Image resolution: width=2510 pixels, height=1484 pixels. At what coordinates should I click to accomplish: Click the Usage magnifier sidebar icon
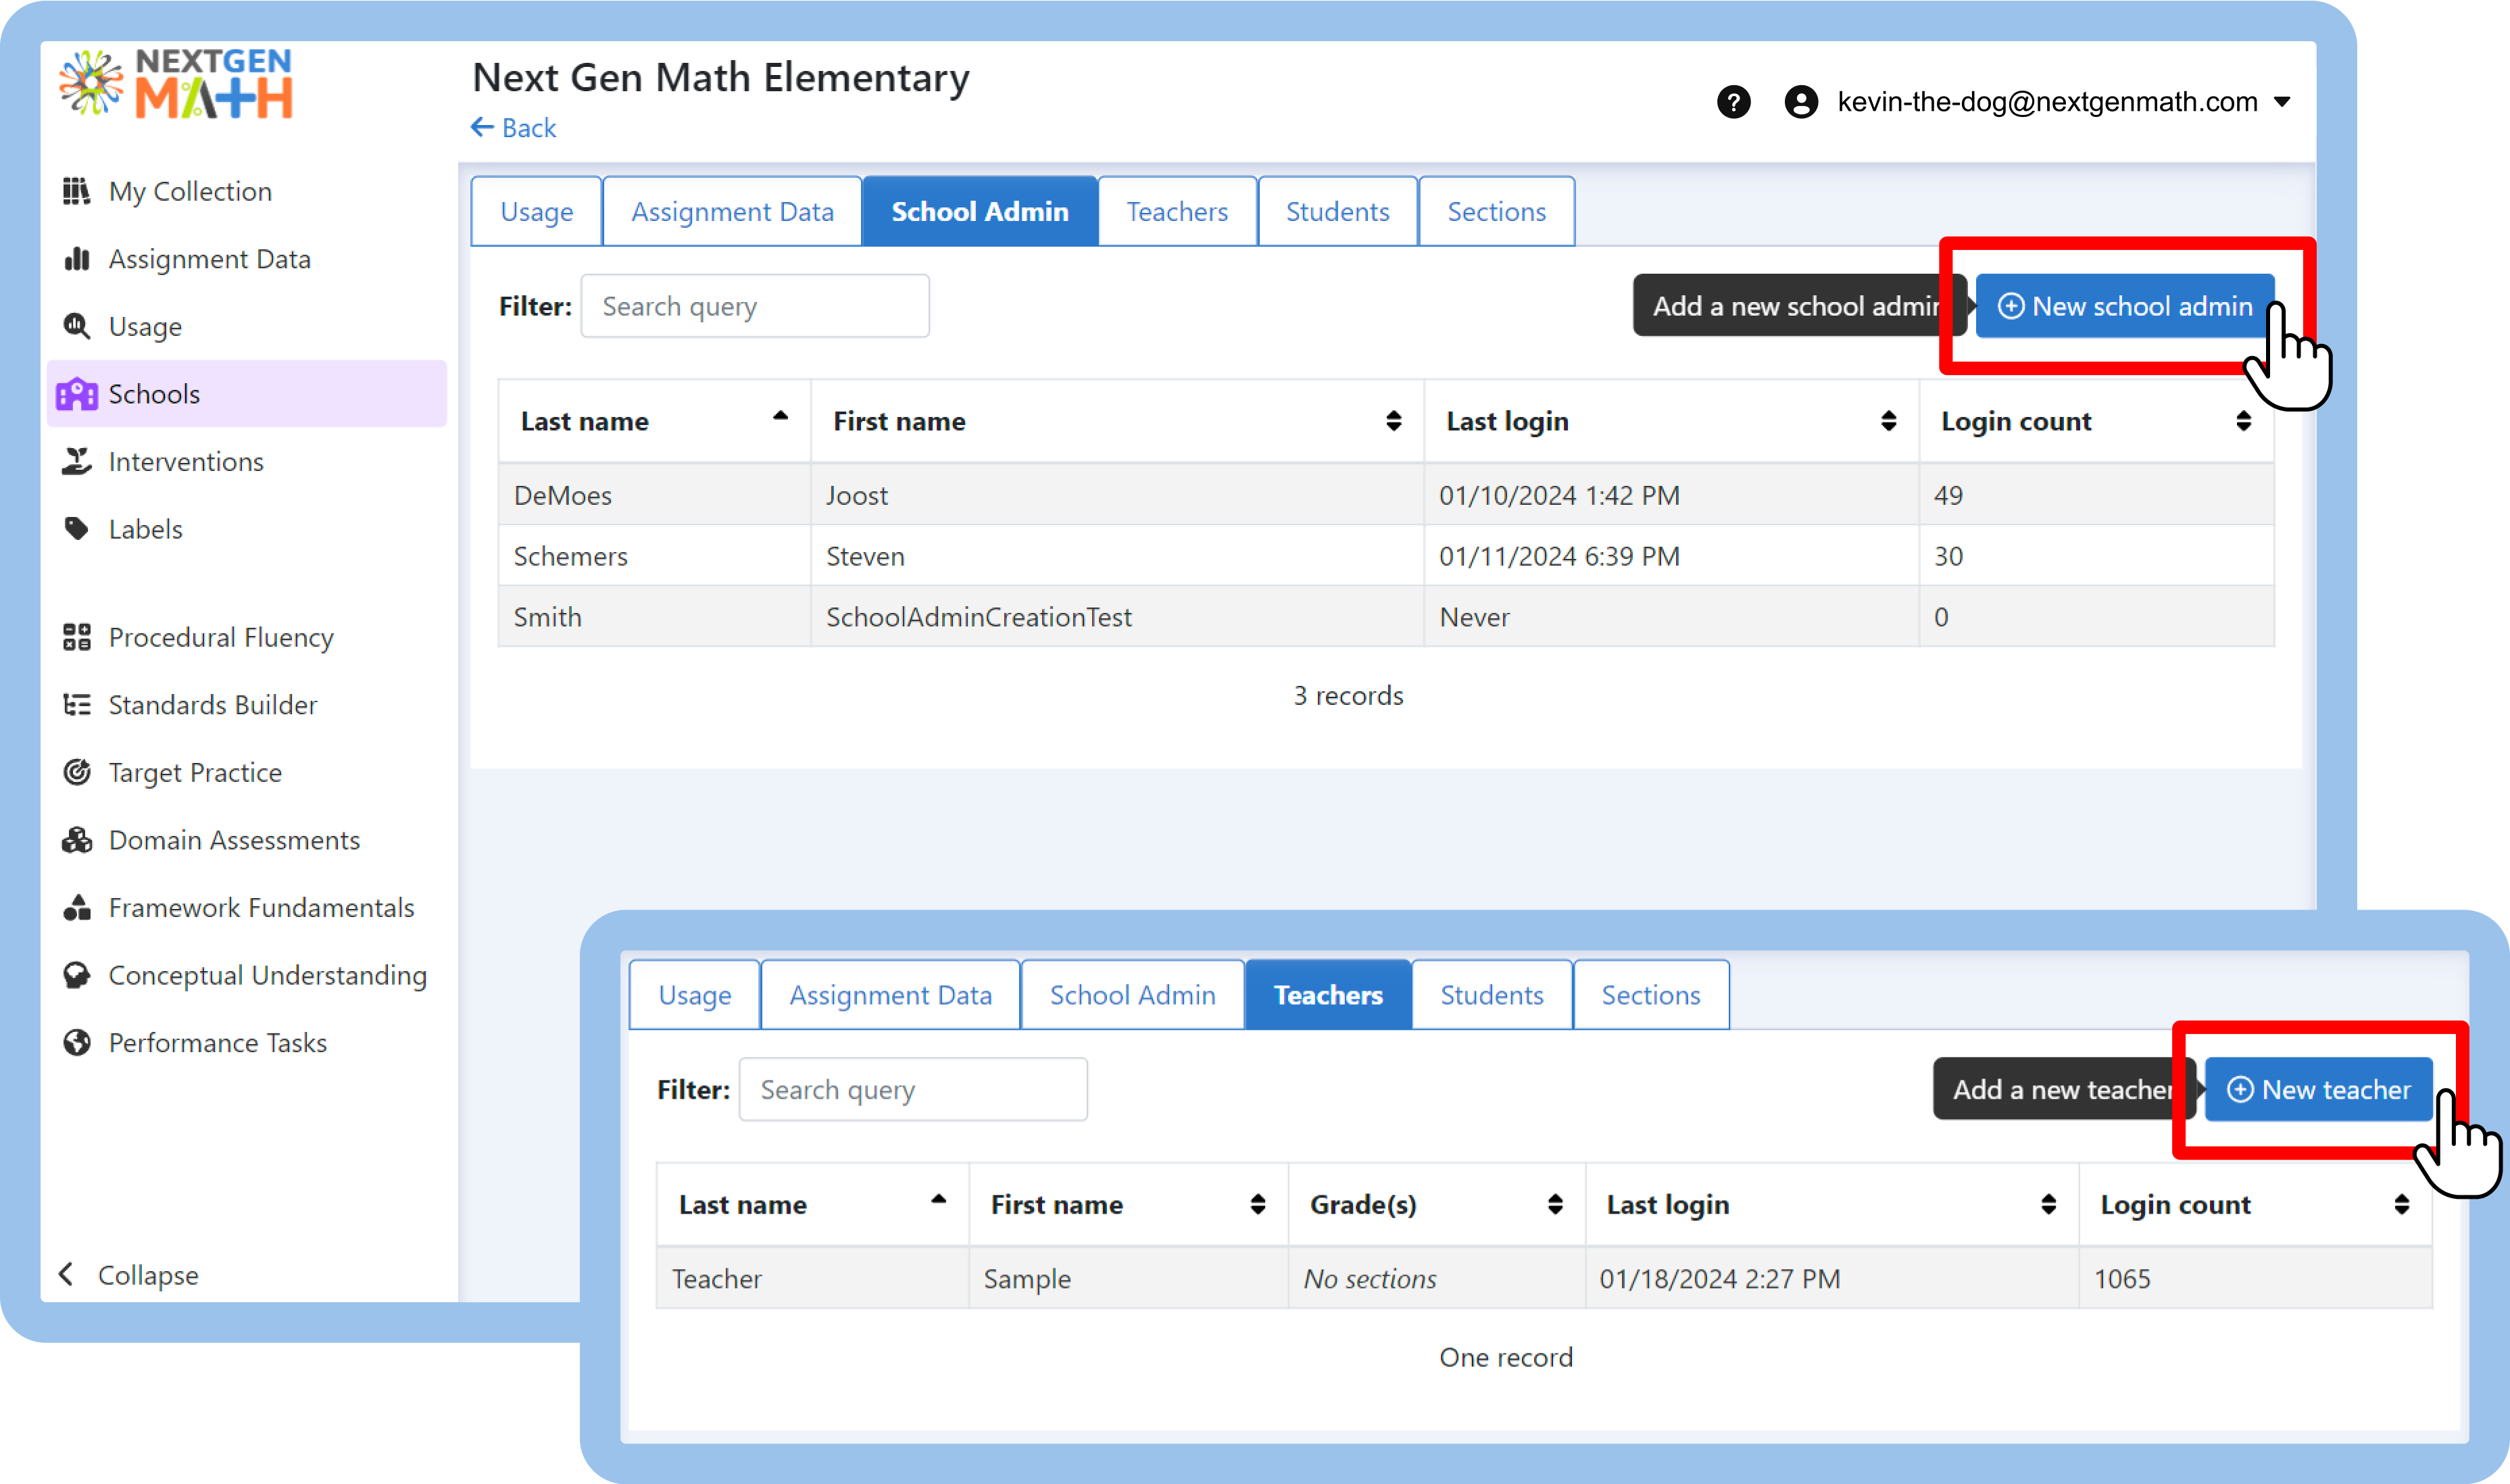(76, 326)
